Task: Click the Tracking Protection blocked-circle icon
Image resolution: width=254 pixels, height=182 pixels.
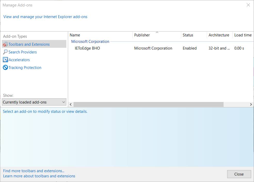Action: pyautogui.click(x=5, y=67)
